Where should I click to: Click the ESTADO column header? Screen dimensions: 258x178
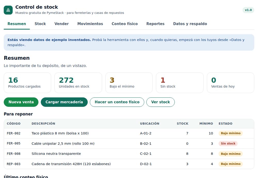(225, 124)
